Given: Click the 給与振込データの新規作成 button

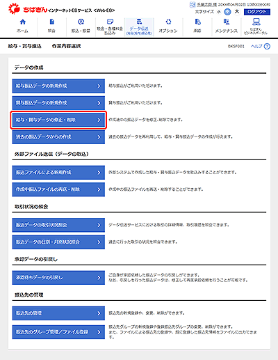Looking at the screenshot, I should tap(58, 86).
